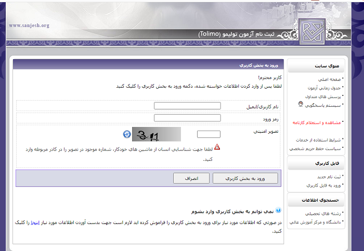Focus the نام کاربری/ایمیل username field
Viewport: 364px width, 251px height.
click(187, 106)
